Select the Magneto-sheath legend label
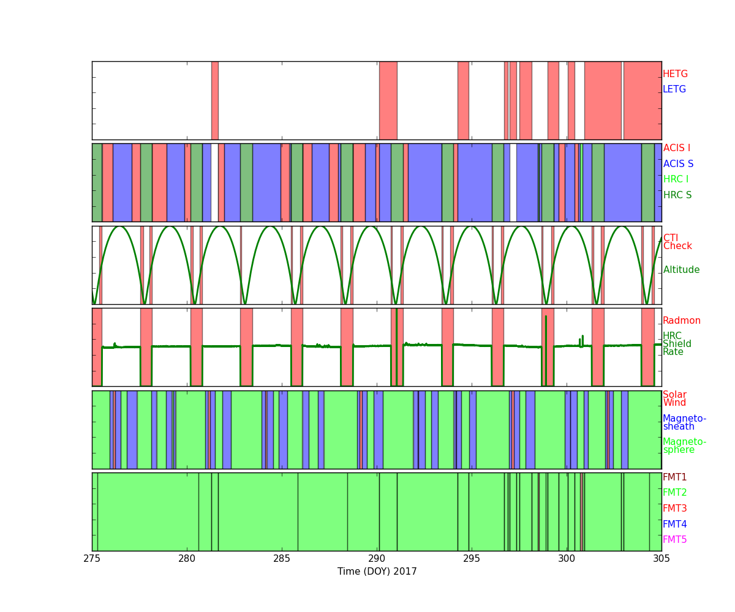Image resolution: width=735 pixels, height=612 pixels. 684,423
